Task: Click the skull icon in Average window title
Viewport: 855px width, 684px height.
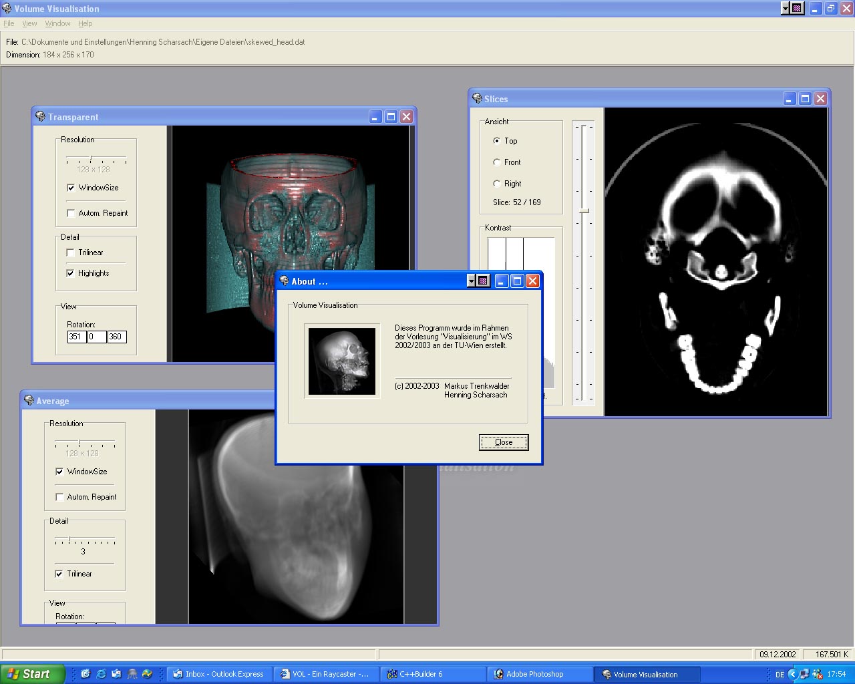Action: [x=29, y=401]
